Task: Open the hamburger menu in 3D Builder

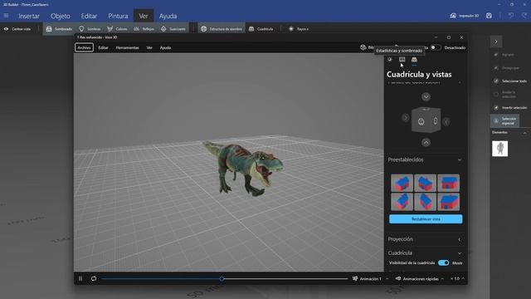Action: click(x=6, y=16)
